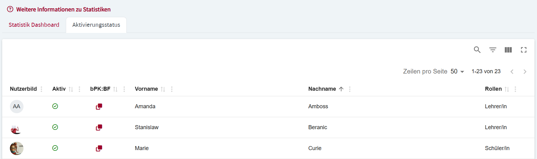Copy bPK:BF for Marie Curie
The height and width of the screenshot is (159, 537).
[99, 148]
